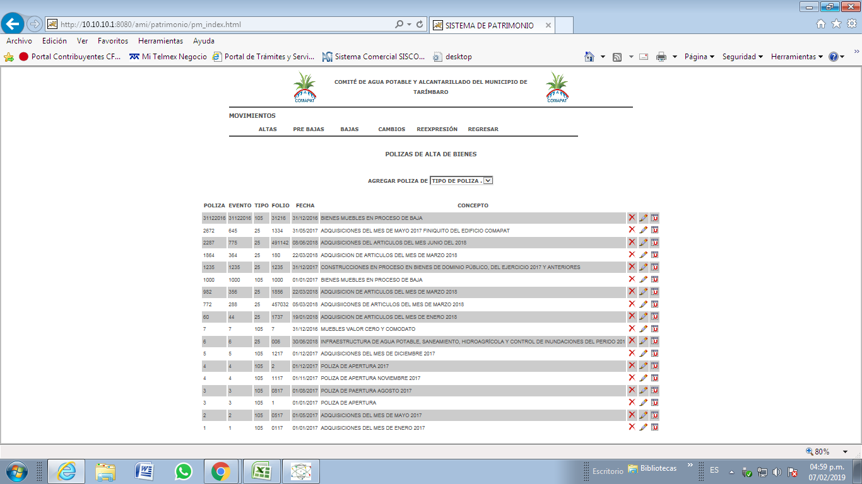Open the detail table icon for poliza 2287
This screenshot has height=484, width=862.
tap(654, 243)
